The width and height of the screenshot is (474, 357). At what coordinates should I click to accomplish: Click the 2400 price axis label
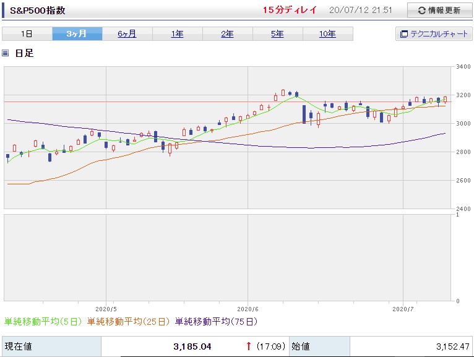(x=463, y=209)
